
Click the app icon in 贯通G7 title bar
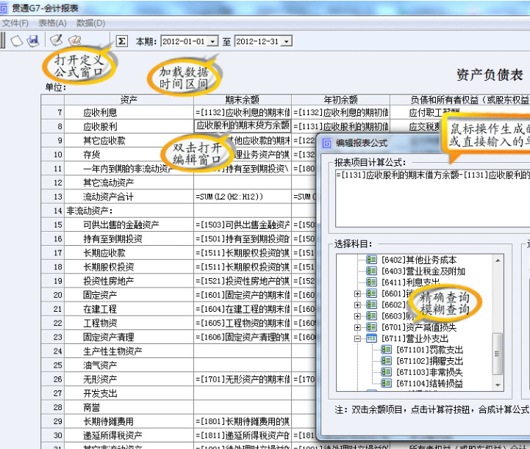pos(4,8)
